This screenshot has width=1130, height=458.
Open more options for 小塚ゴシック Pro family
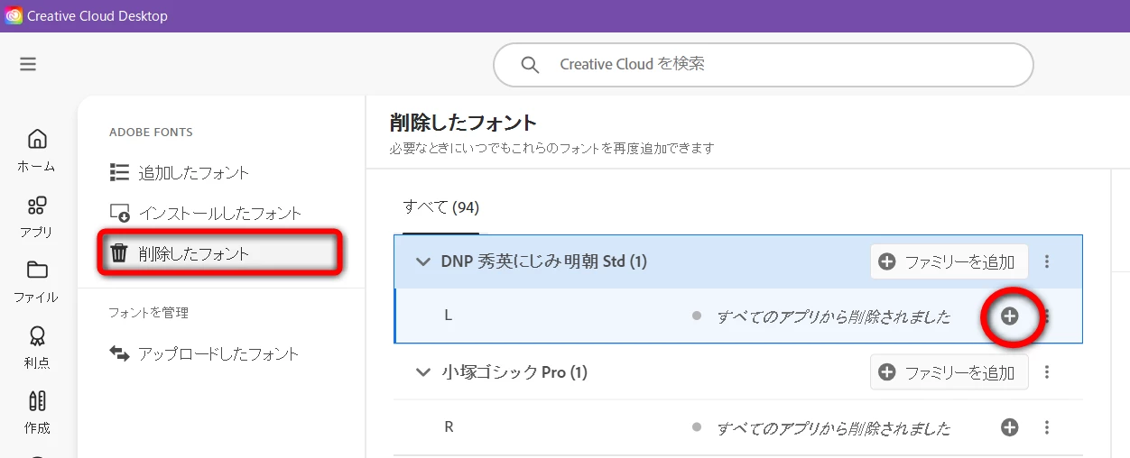1047,372
